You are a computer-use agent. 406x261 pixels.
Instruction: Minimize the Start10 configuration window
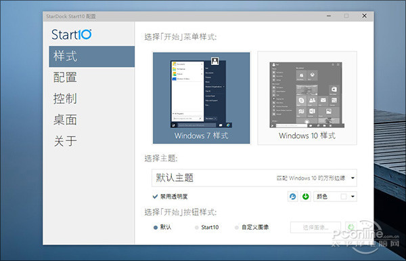coord(329,16)
